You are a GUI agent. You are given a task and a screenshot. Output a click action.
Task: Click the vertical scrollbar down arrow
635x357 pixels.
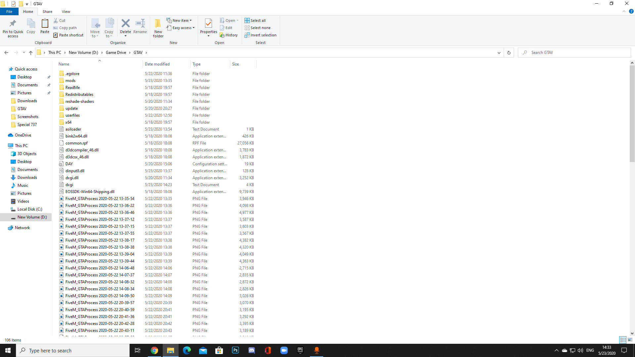[x=632, y=334]
